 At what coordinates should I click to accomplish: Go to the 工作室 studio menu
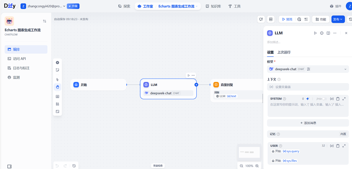[145, 6]
